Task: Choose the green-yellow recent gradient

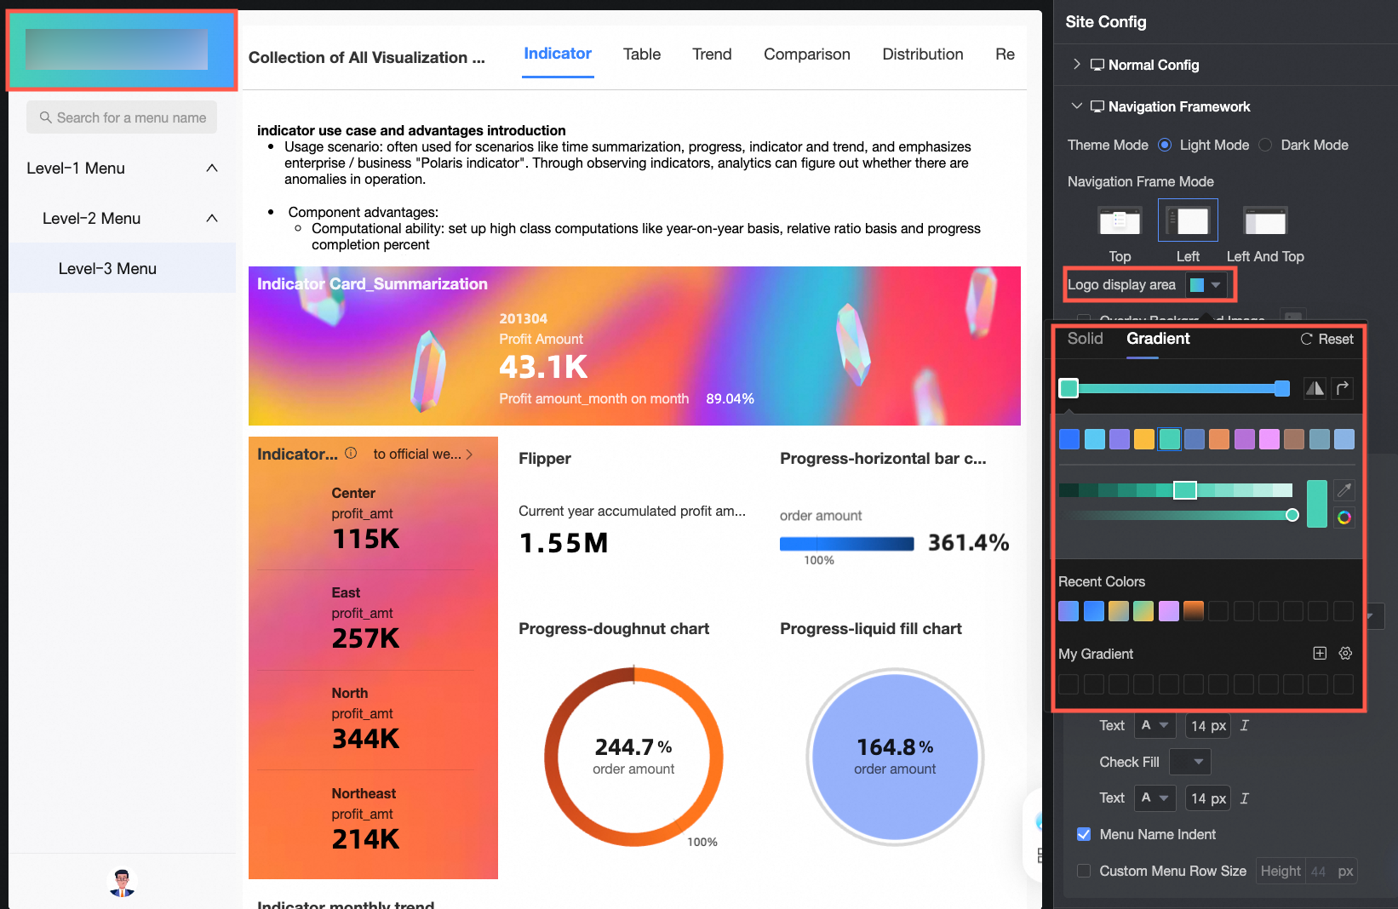Action: pos(1143,611)
